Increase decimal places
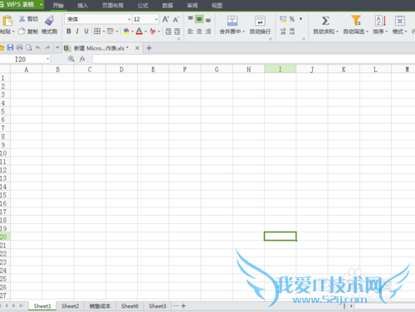This screenshot has width=415, height=312. coord(283,32)
